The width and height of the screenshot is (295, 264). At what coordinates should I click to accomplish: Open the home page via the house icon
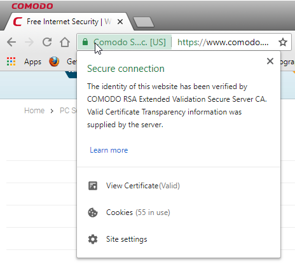[65, 42]
